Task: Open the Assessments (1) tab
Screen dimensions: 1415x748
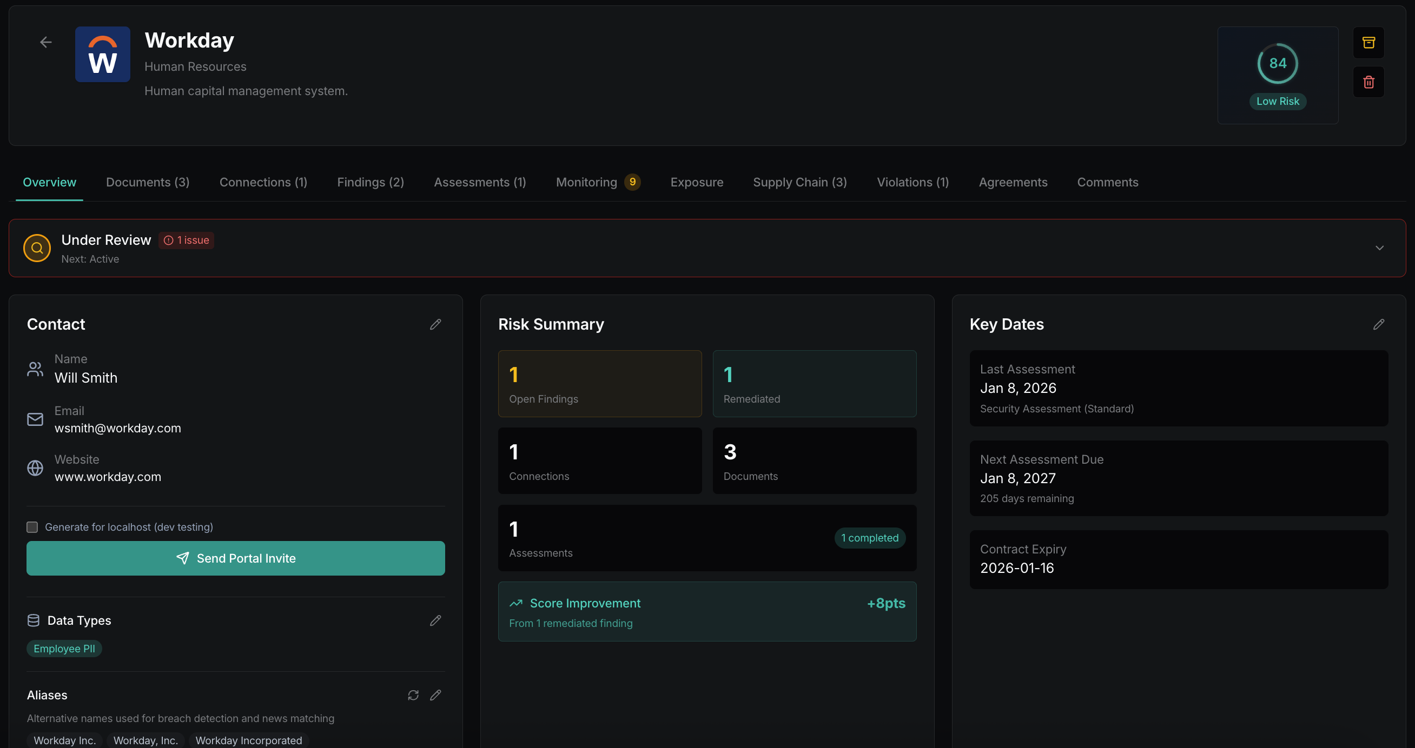Action: (x=480, y=182)
